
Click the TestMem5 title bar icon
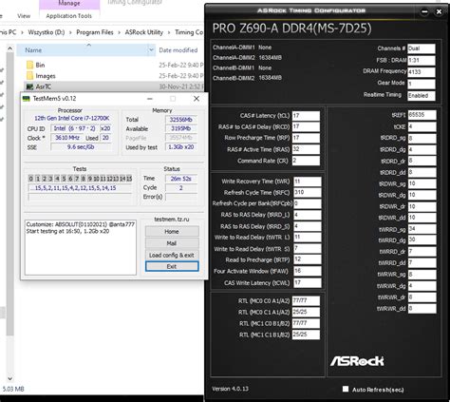[x=27, y=99]
